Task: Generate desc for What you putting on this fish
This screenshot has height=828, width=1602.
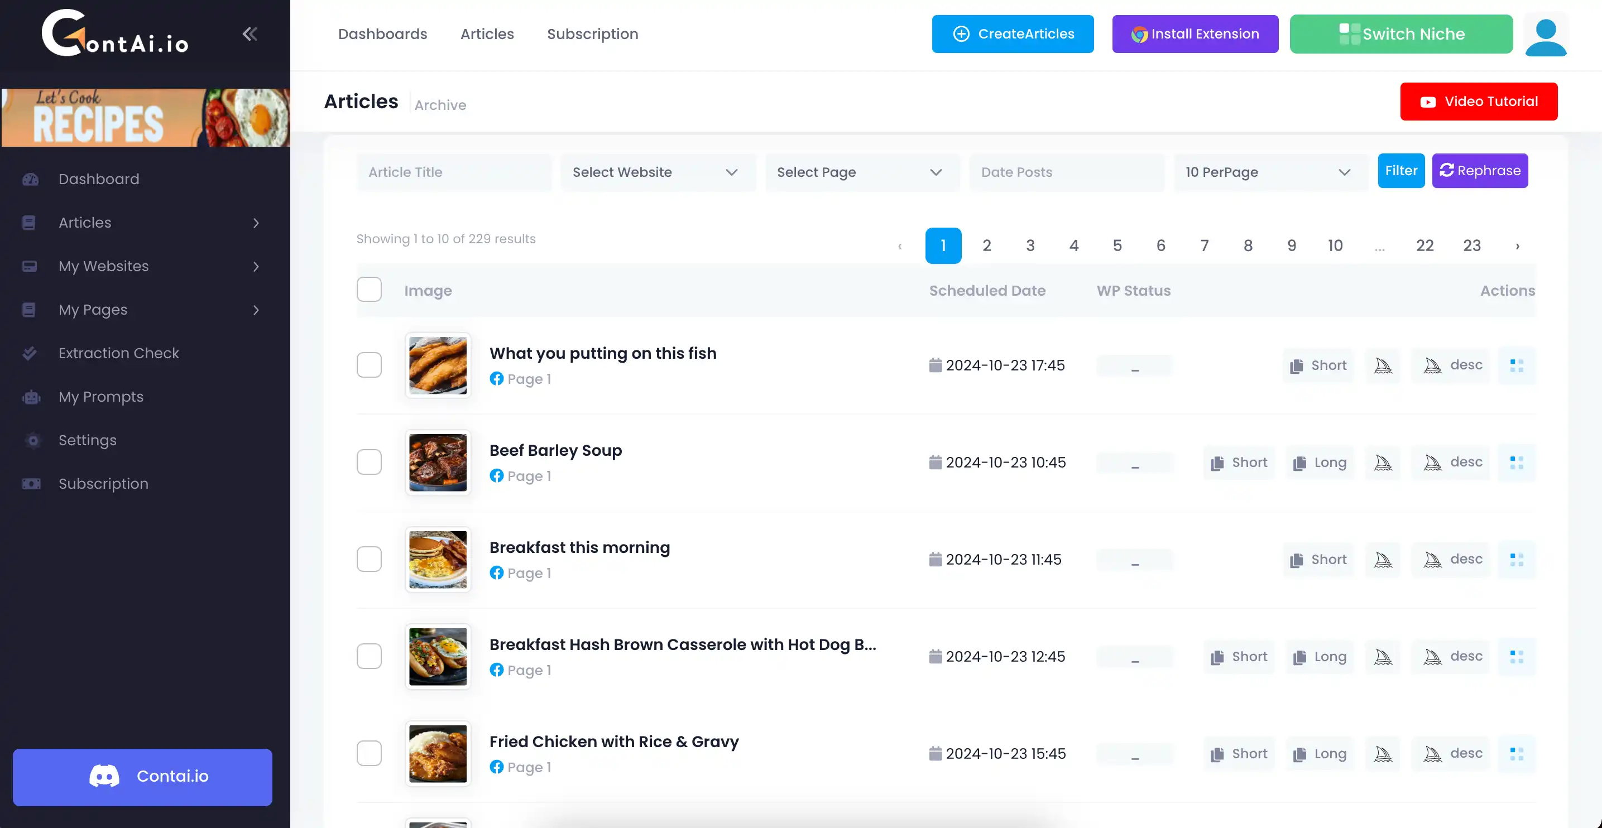Action: pos(1451,365)
